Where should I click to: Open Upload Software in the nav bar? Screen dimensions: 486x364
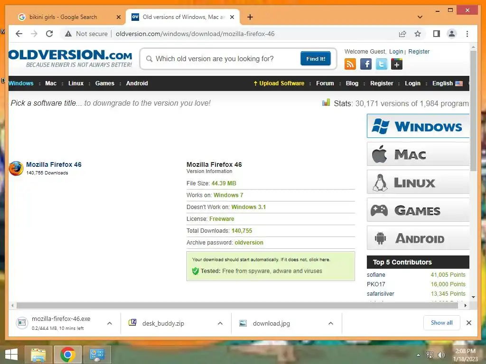[x=279, y=83]
